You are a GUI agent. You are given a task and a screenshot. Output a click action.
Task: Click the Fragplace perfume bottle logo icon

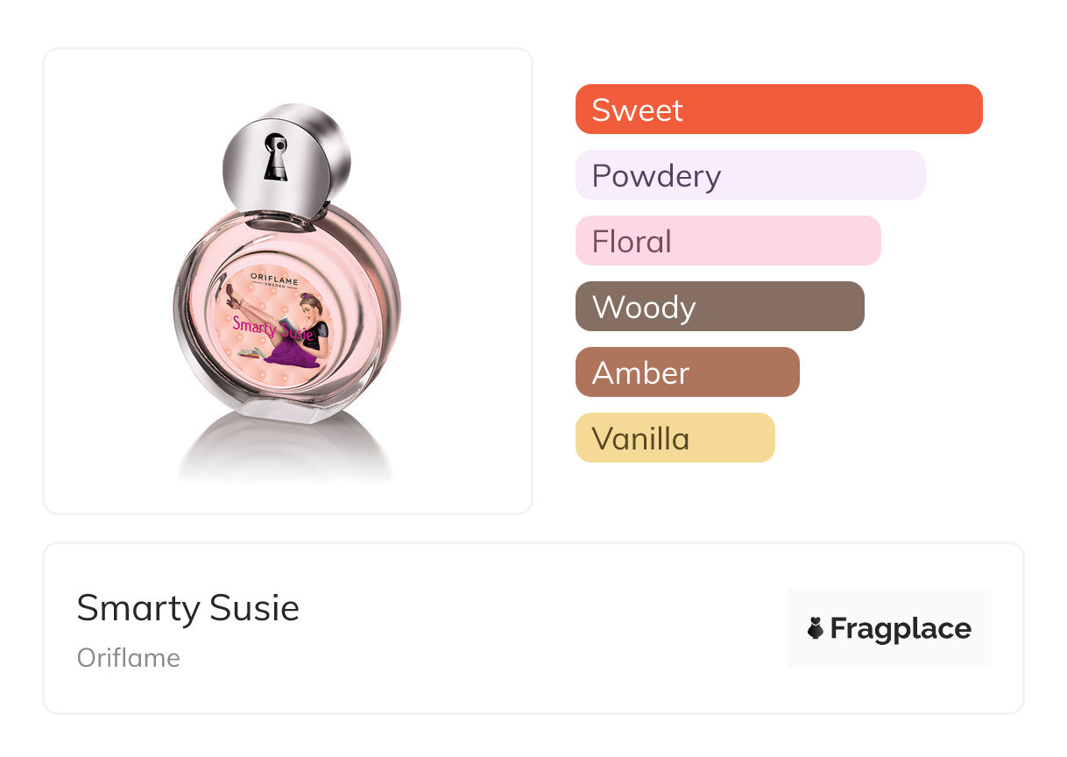pyautogui.click(x=816, y=628)
